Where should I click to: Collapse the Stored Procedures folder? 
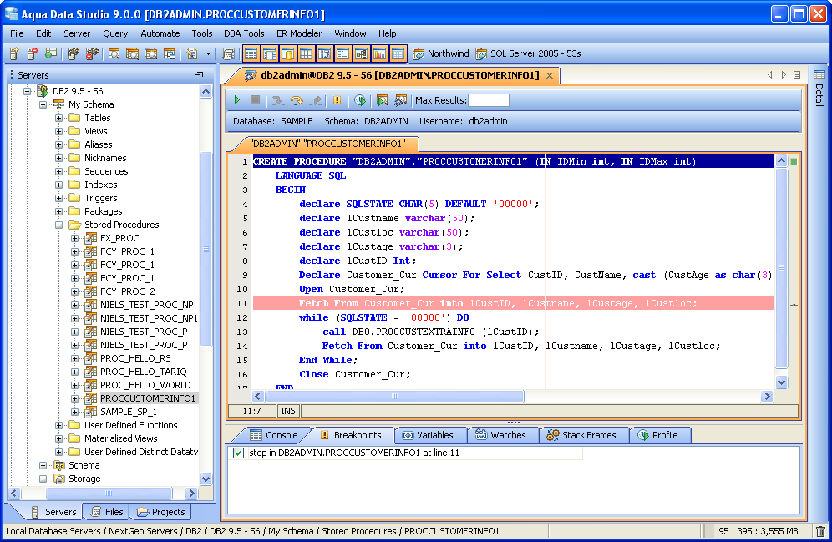pos(59,225)
